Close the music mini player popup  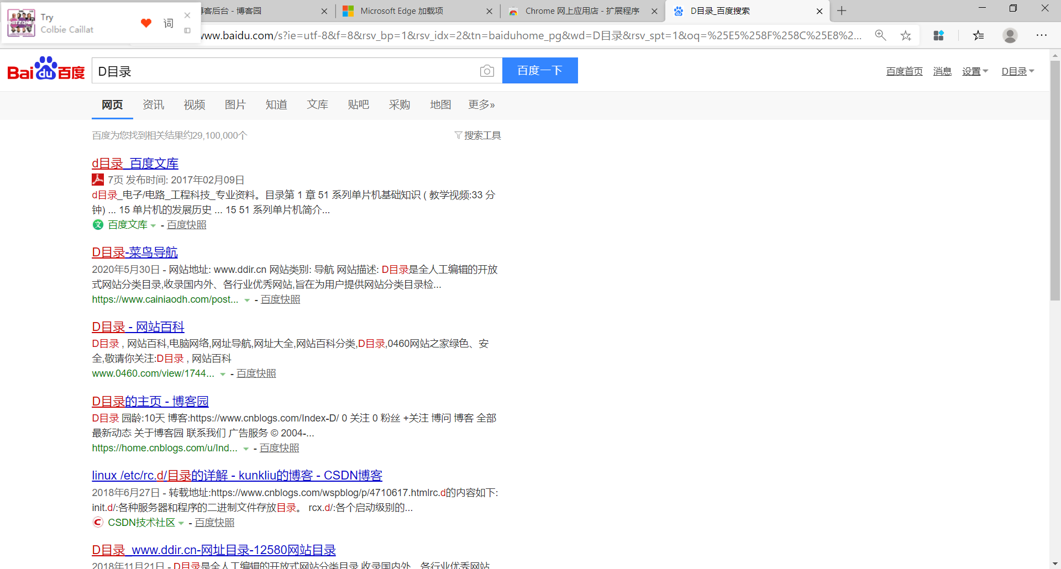tap(187, 15)
